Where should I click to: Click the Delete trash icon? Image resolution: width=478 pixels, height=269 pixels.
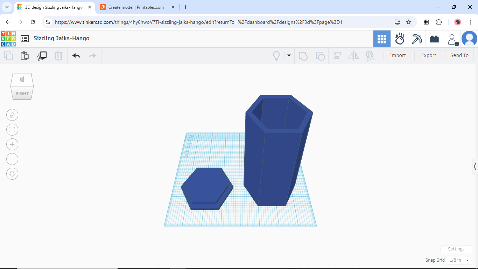(x=59, y=56)
